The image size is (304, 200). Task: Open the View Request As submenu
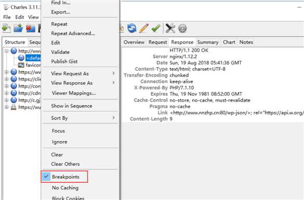(80, 73)
